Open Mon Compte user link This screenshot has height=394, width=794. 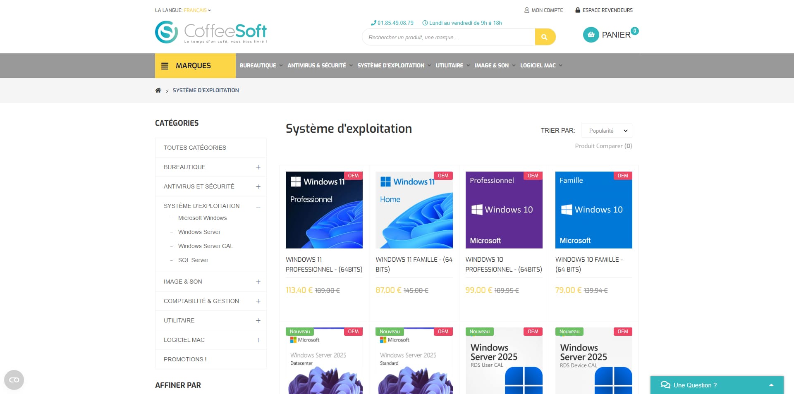click(543, 10)
